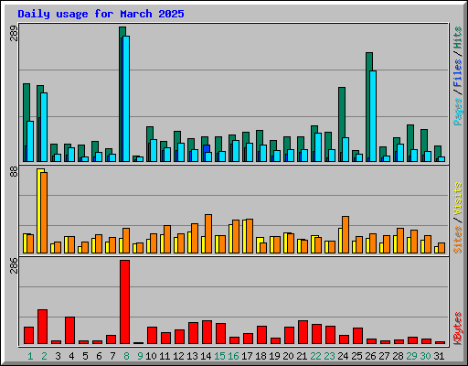Click the "Daily usage for March 2025" title

click(x=101, y=14)
